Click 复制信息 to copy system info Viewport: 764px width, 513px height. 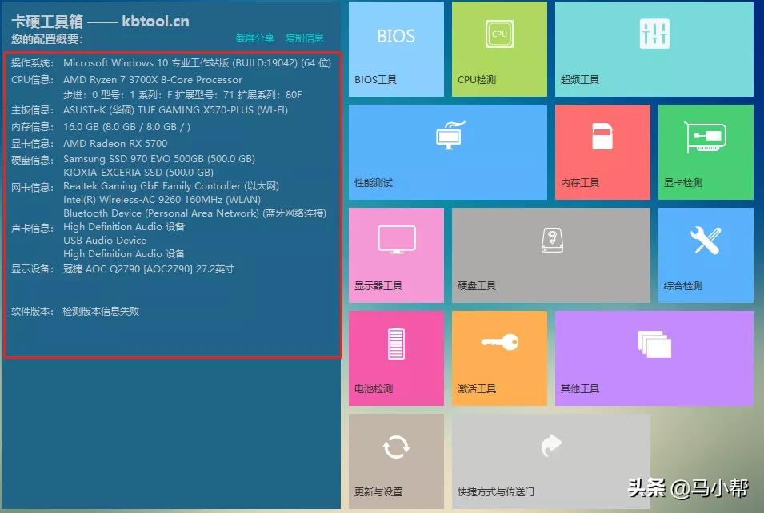pyautogui.click(x=305, y=38)
